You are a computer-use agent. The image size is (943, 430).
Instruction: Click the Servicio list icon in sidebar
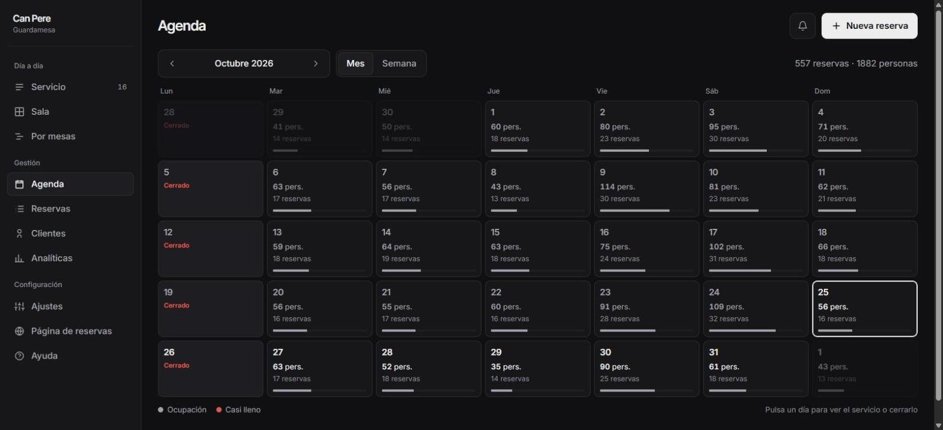(x=19, y=87)
